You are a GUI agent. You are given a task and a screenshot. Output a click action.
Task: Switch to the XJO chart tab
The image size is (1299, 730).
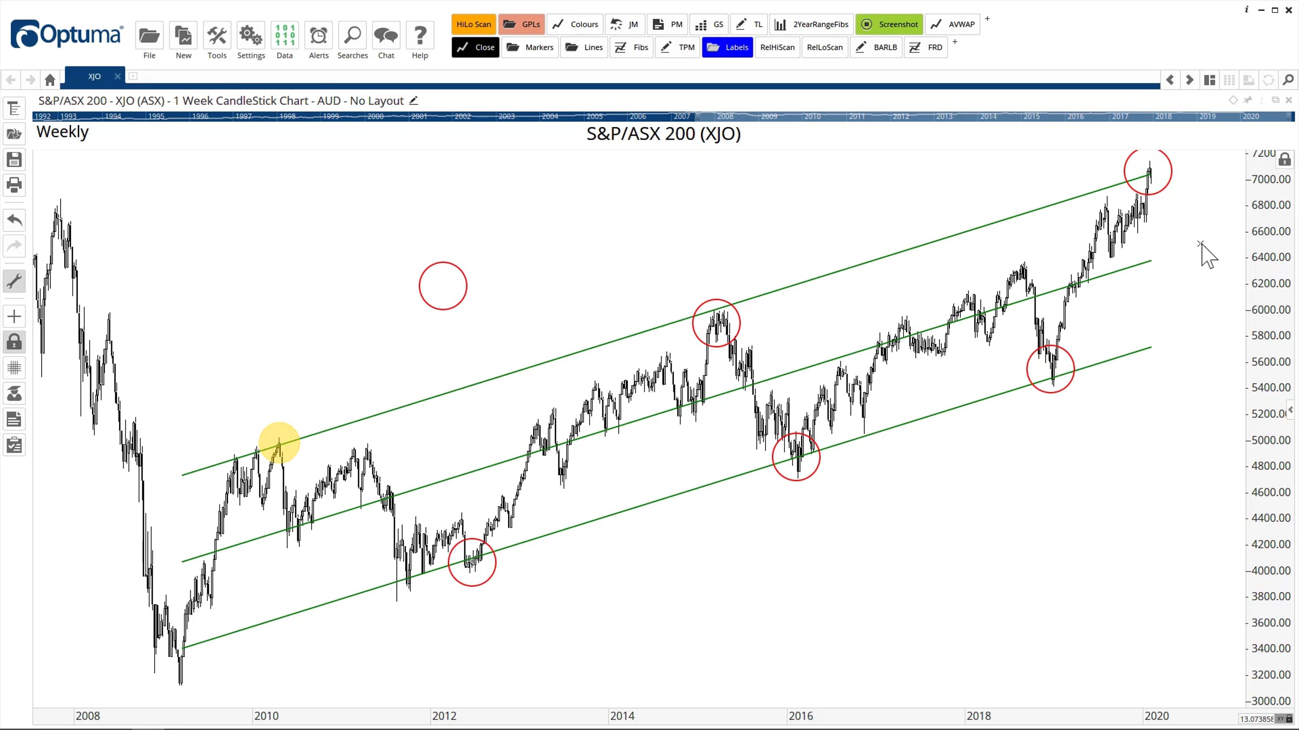coord(94,76)
